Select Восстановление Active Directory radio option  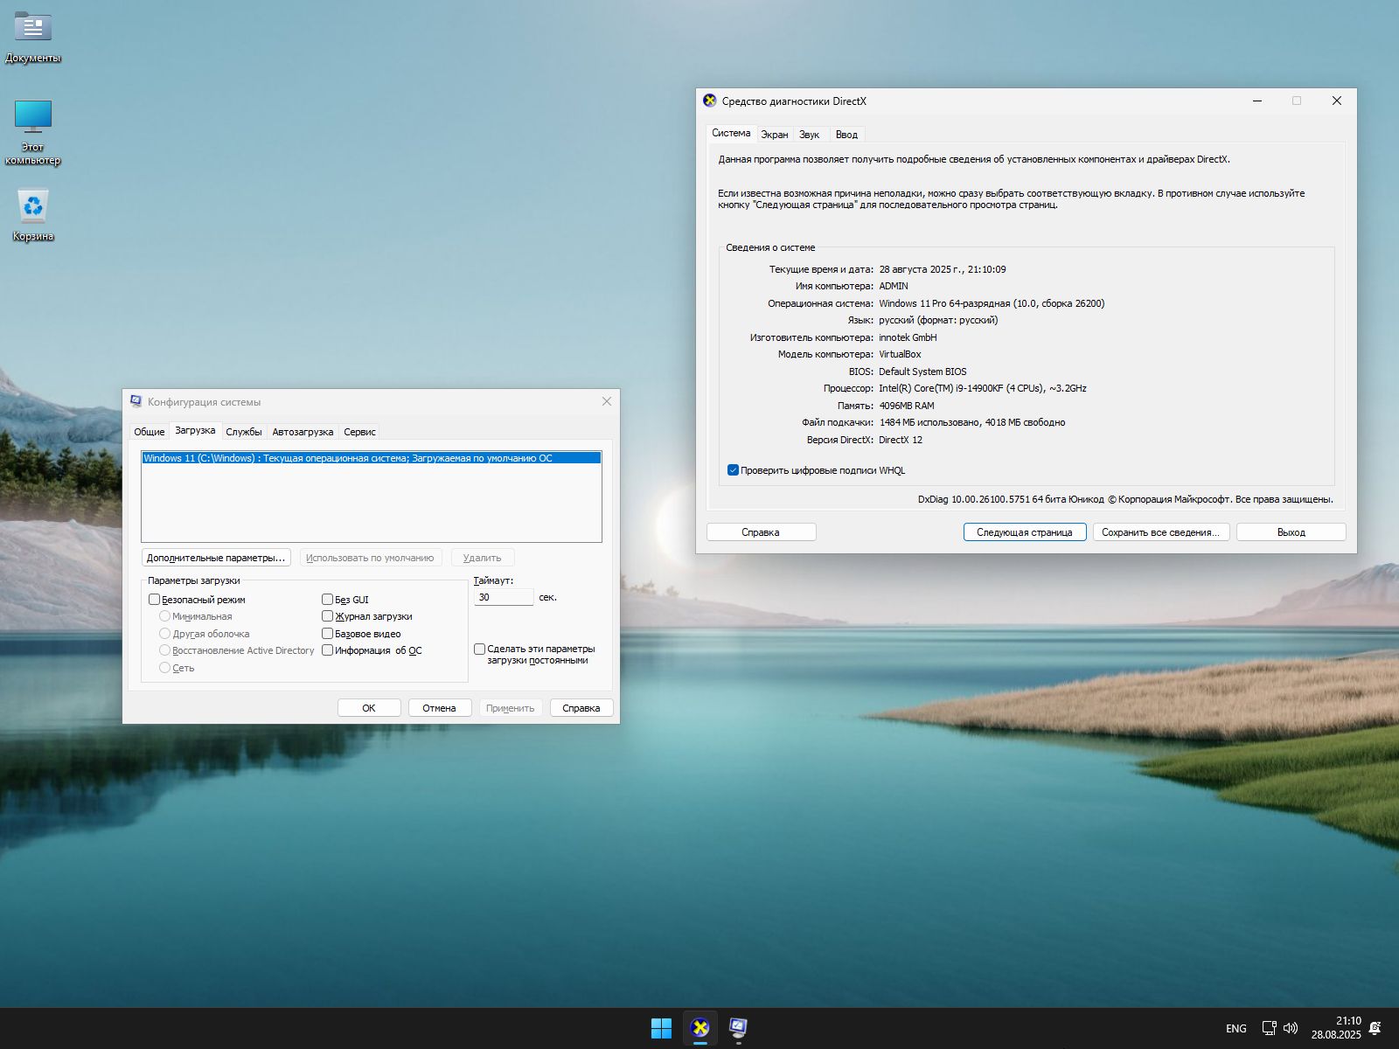164,650
